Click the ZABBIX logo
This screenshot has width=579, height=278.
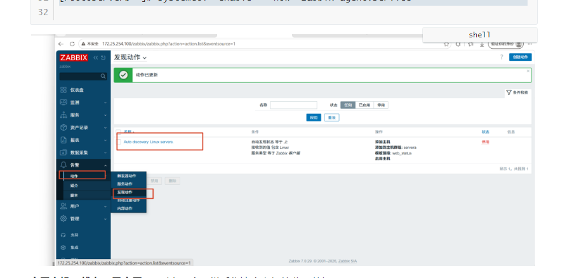tap(74, 58)
